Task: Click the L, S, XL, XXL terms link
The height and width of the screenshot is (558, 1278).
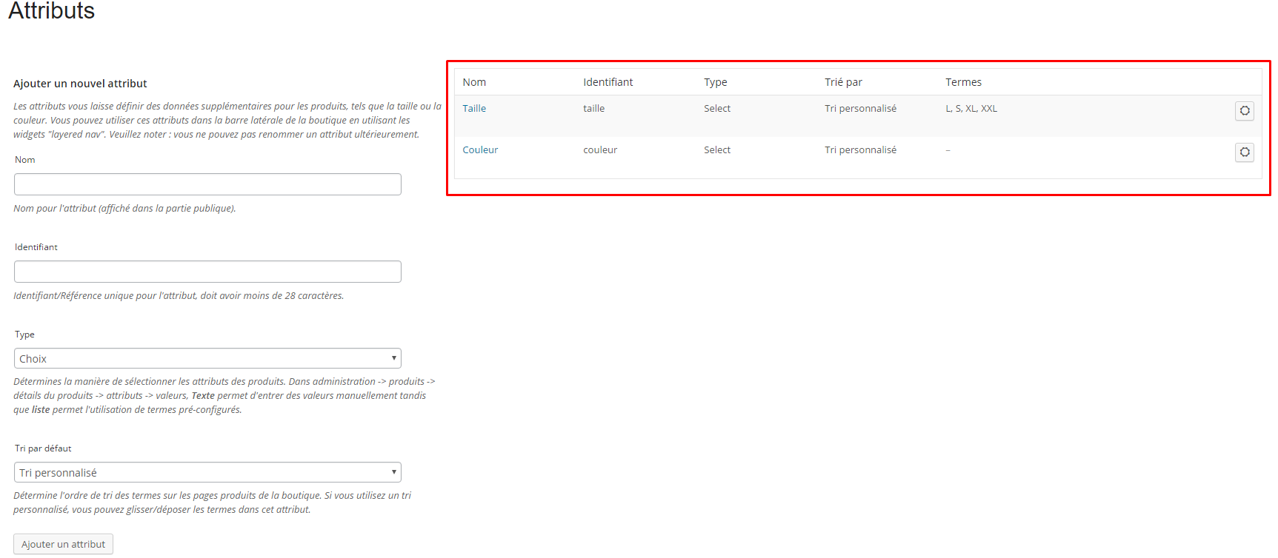Action: (x=971, y=109)
